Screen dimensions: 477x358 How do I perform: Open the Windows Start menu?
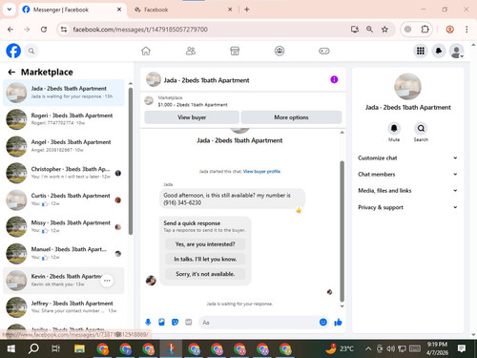[11, 349]
